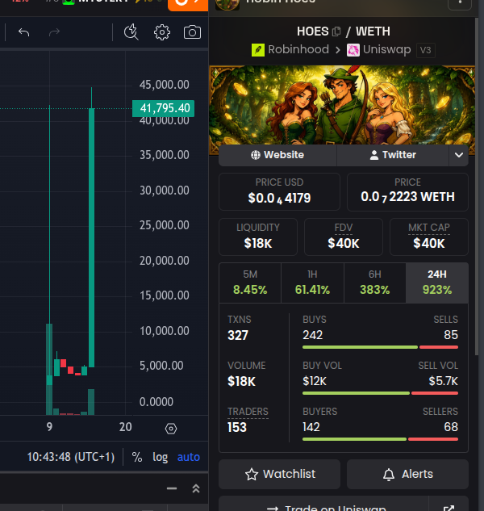Open the external link beside Trade on Uniswap

click(x=449, y=507)
